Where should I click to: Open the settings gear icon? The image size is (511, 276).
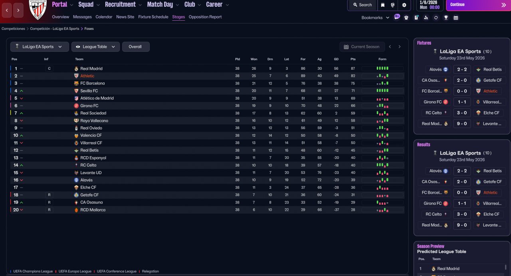coord(404,5)
